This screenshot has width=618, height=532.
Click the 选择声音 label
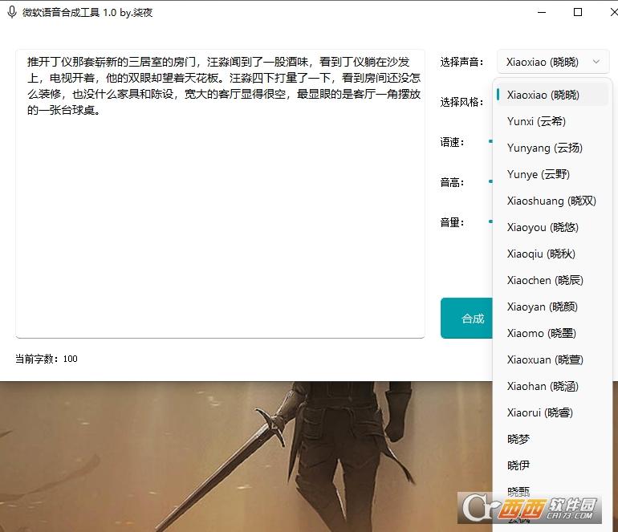(461, 62)
